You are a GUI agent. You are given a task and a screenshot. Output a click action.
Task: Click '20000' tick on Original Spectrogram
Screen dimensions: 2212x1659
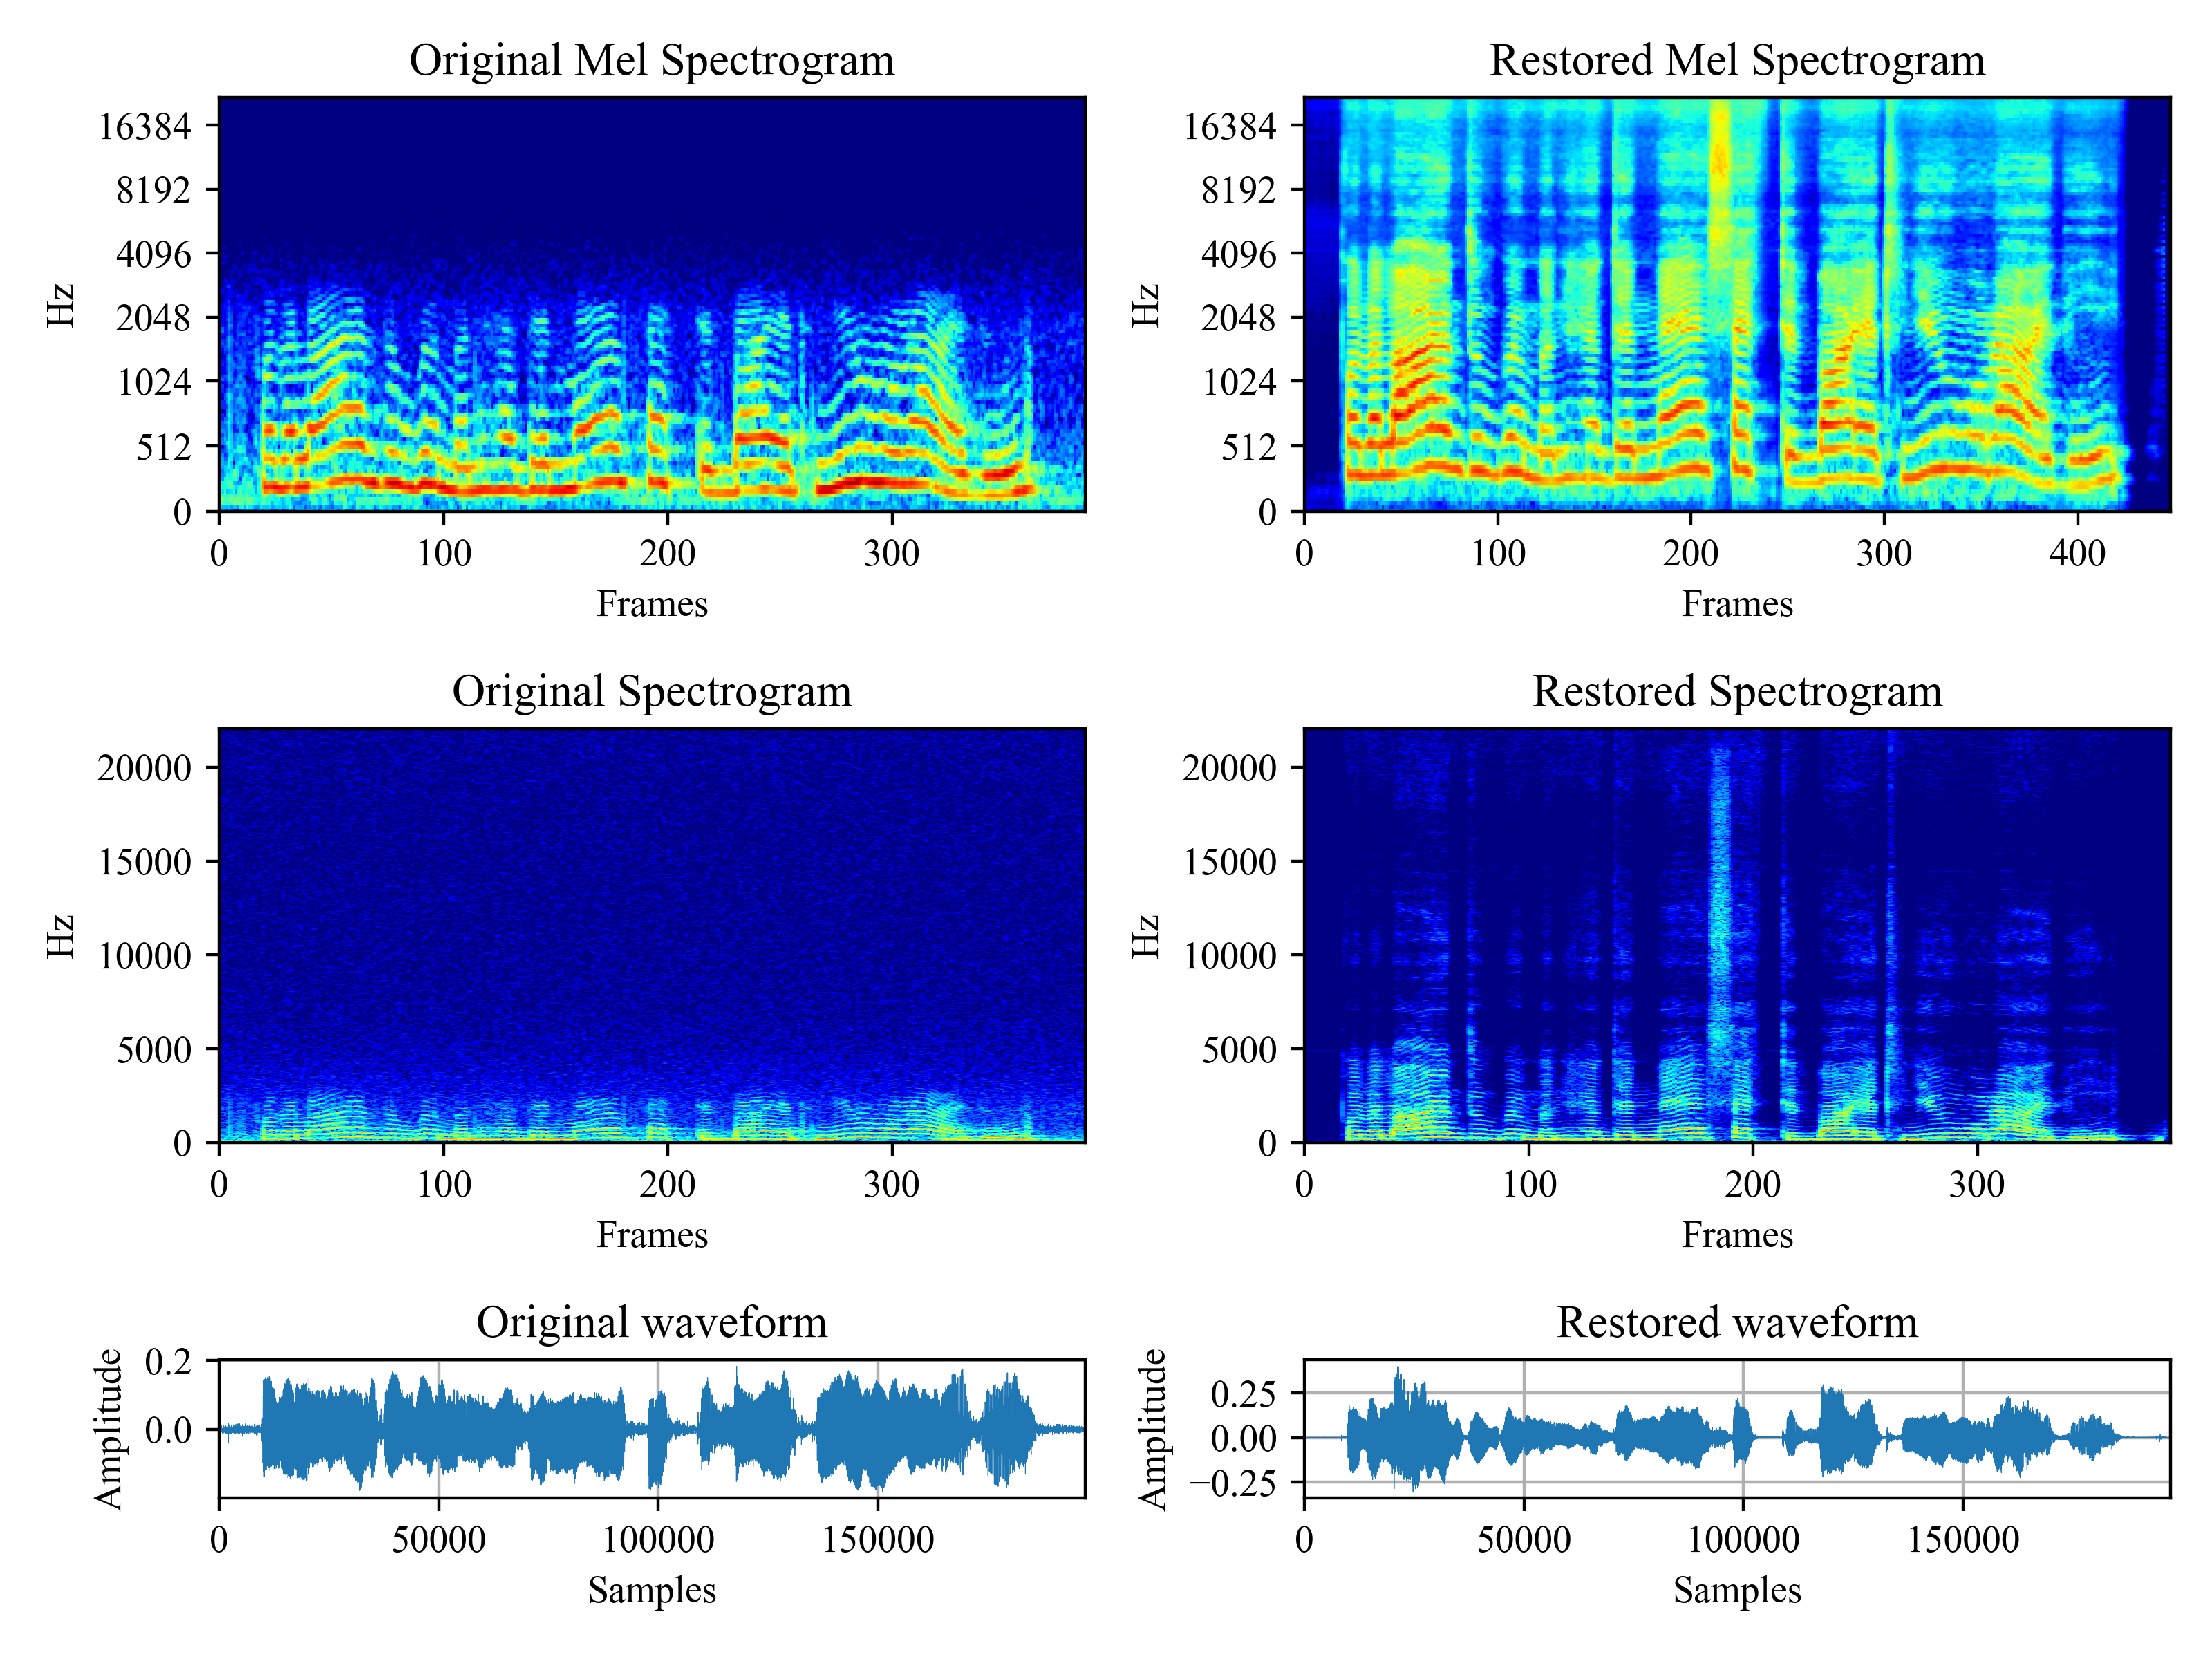coord(144,768)
